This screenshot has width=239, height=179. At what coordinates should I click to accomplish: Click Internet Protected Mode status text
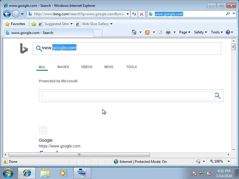coord(143,162)
